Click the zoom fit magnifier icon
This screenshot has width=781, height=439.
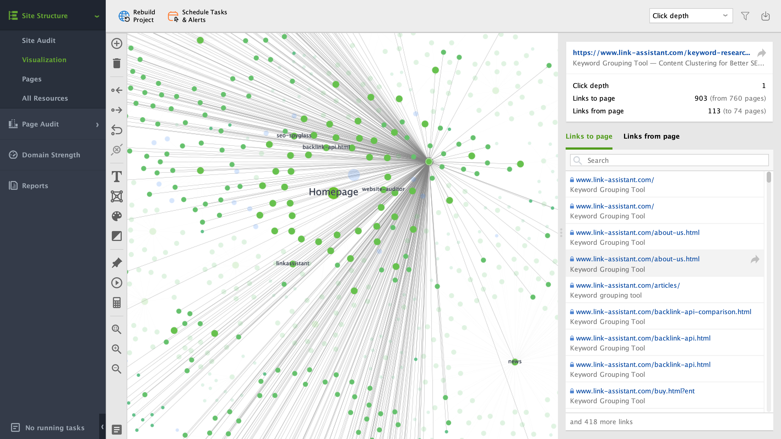point(117,329)
